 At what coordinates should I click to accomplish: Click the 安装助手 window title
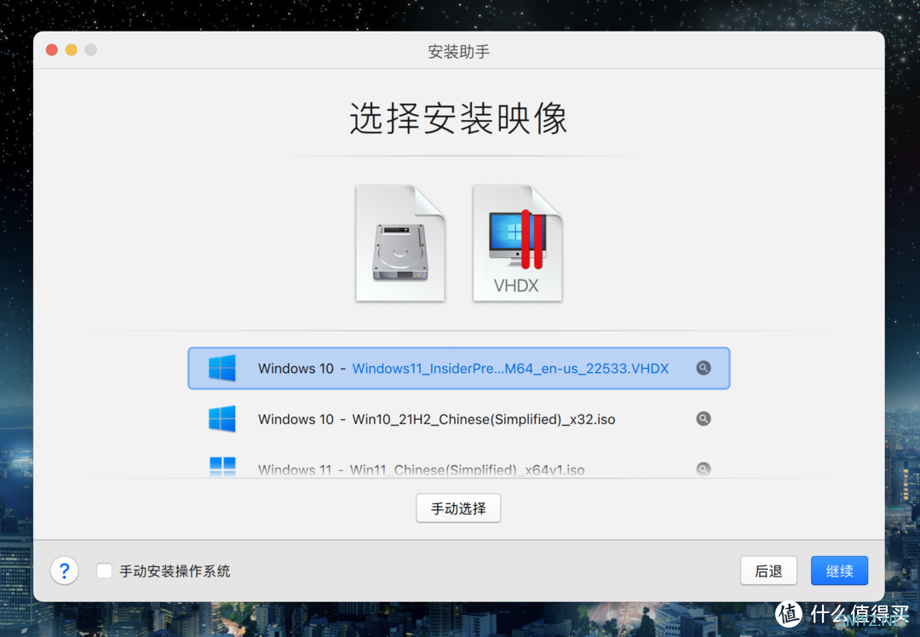[459, 52]
